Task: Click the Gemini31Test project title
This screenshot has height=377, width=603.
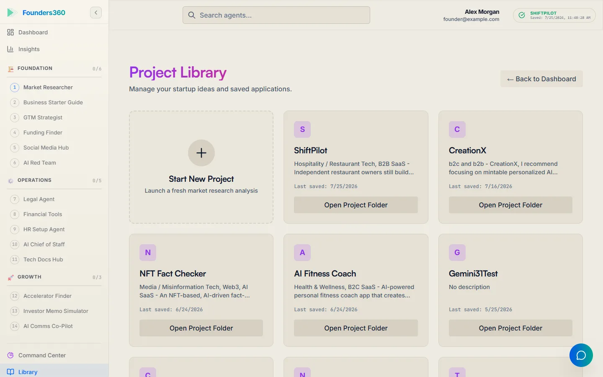Action: (473, 274)
